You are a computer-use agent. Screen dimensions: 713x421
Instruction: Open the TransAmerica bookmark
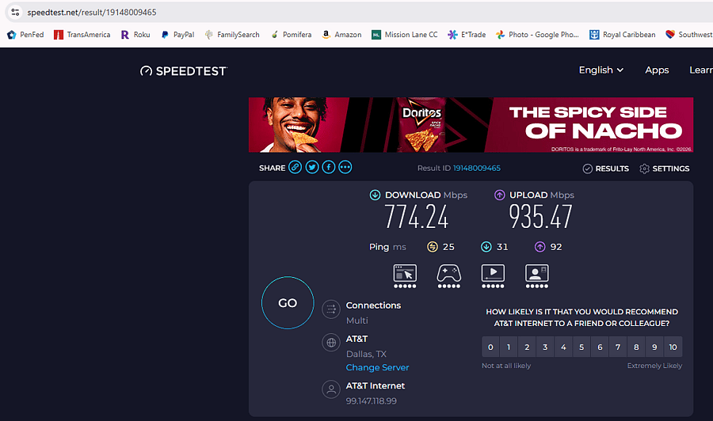coord(82,35)
